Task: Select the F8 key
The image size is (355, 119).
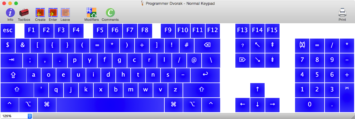Action: click(x=145, y=31)
